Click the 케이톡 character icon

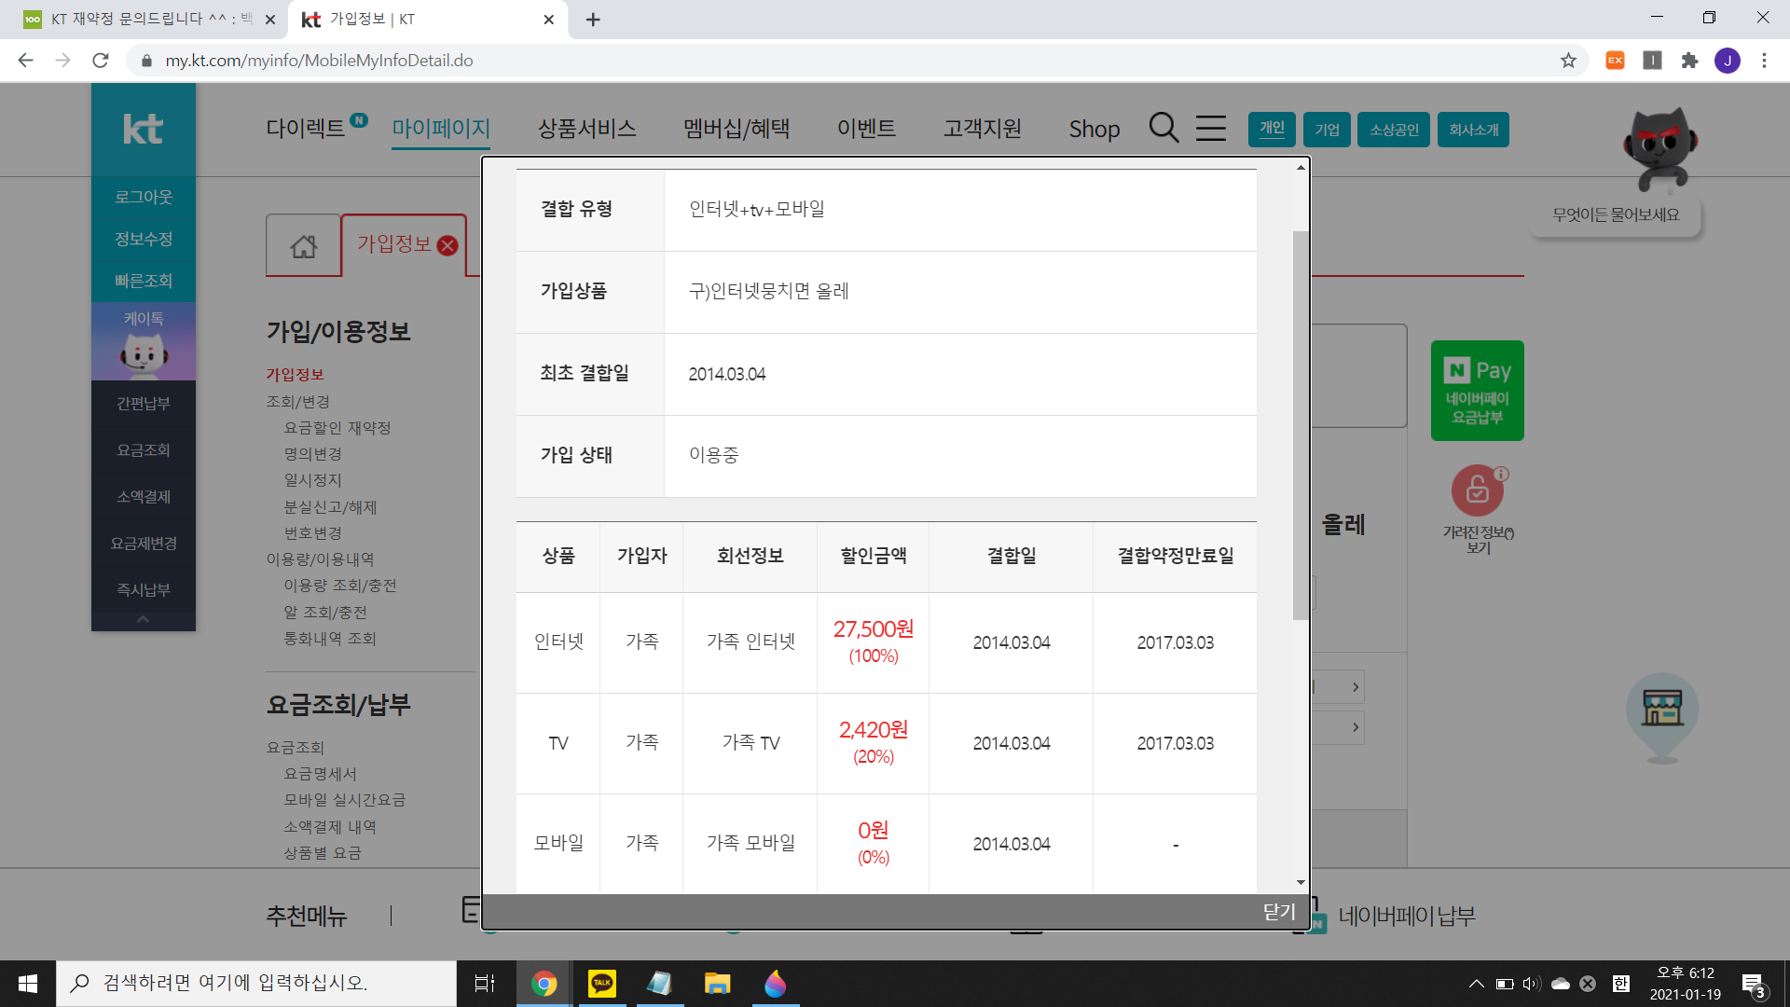[x=143, y=353]
